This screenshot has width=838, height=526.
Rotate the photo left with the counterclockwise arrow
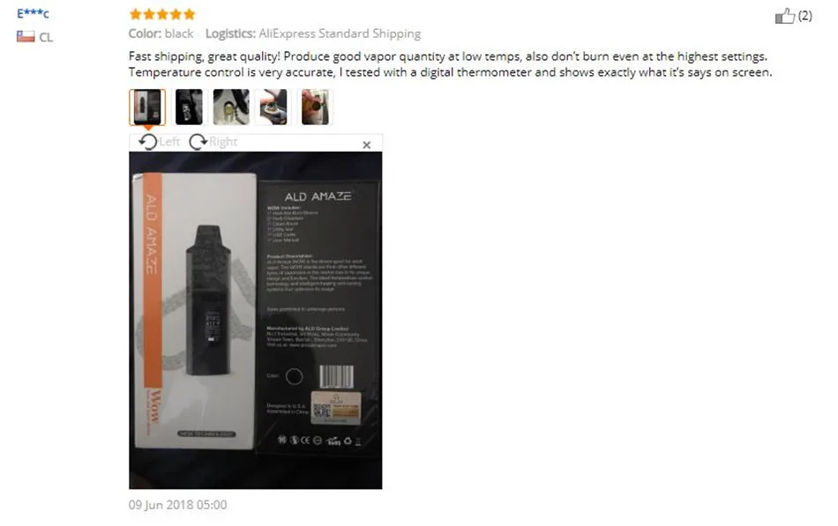148,142
